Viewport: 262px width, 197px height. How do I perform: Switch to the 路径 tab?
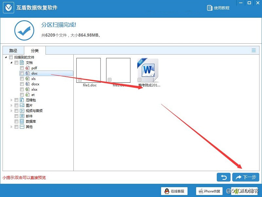tap(13, 51)
